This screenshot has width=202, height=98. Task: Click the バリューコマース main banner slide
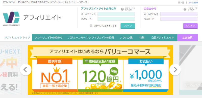(x=100, y=70)
